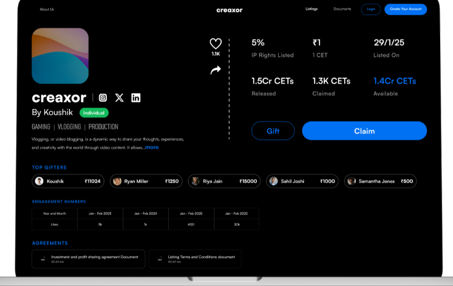This screenshot has height=286, width=453.
Task: Go to the Listings nav tab
Action: [x=311, y=9]
